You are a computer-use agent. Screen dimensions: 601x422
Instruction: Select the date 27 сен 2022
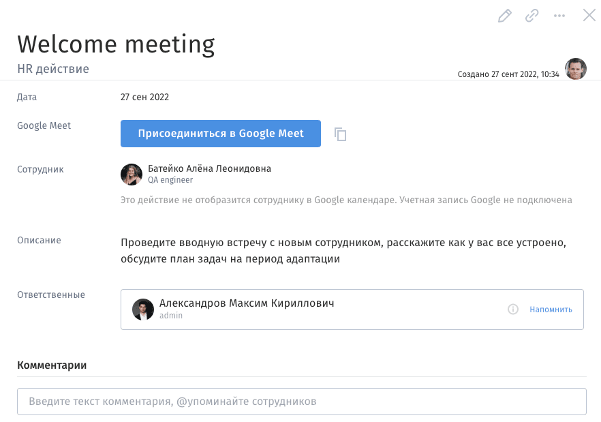point(144,97)
